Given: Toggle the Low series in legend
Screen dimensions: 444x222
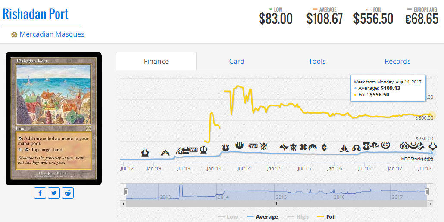Looking at the screenshot, I should 228,217.
